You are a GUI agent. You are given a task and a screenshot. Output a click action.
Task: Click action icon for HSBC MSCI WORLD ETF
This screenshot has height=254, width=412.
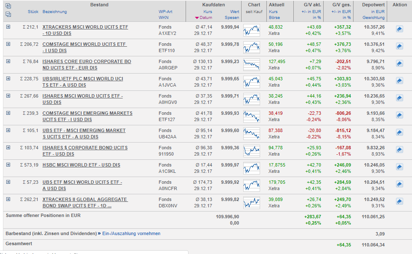(x=399, y=167)
